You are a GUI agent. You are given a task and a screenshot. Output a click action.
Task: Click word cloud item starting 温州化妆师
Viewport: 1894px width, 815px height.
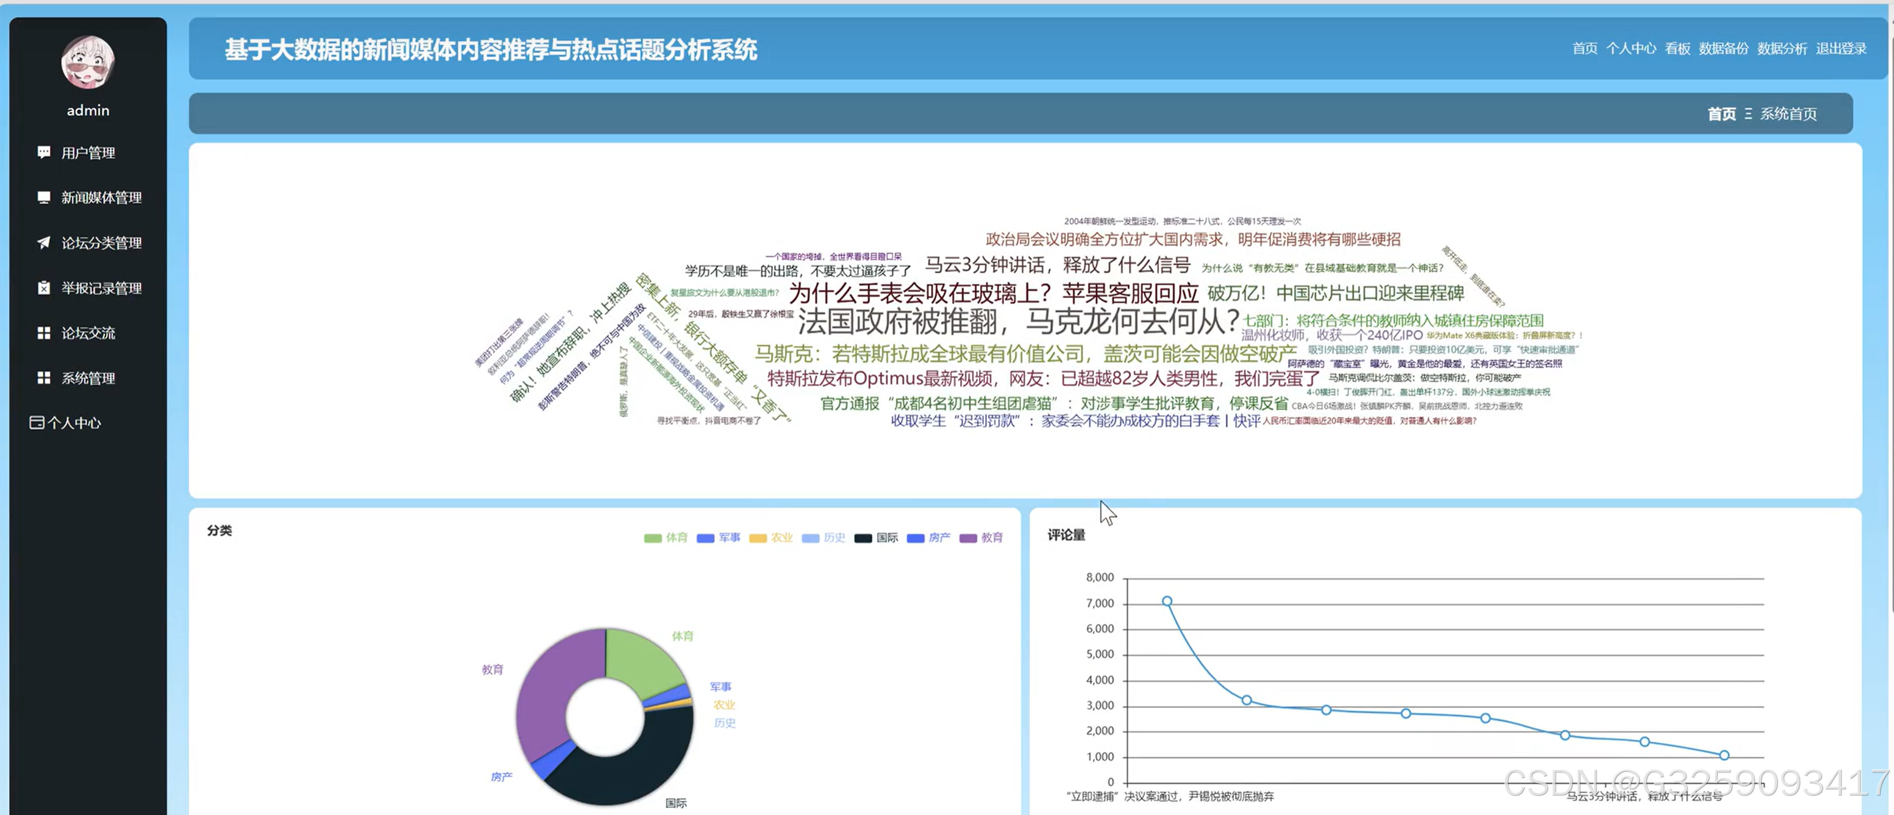click(1333, 335)
